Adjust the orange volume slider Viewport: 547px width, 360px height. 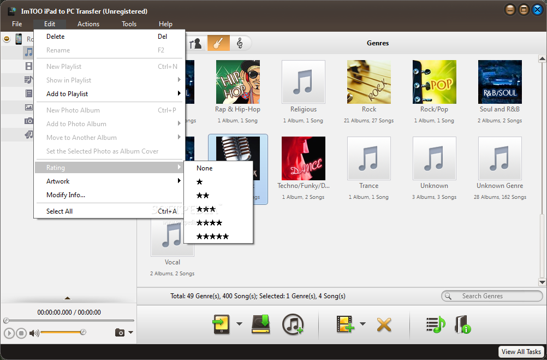(x=62, y=332)
